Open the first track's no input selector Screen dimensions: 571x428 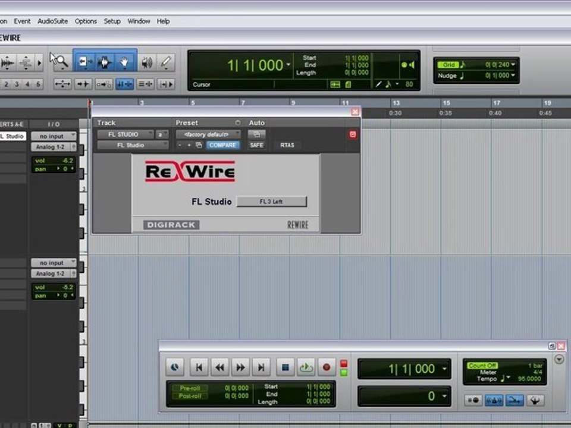(54, 136)
